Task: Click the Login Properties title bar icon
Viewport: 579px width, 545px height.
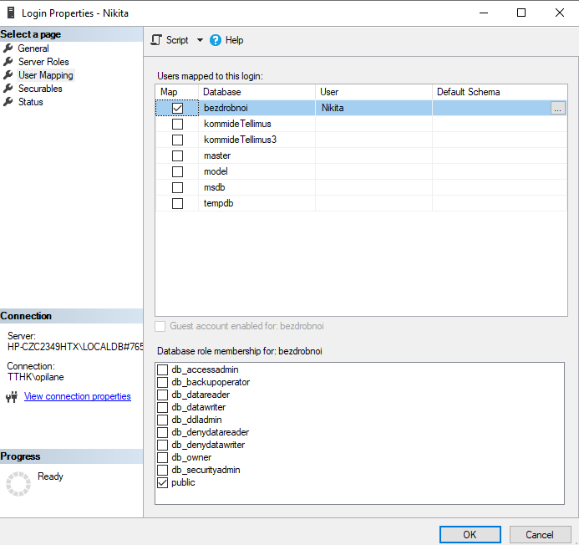Action: coord(11,13)
